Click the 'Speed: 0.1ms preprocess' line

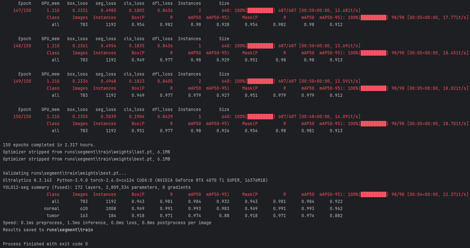107,223
